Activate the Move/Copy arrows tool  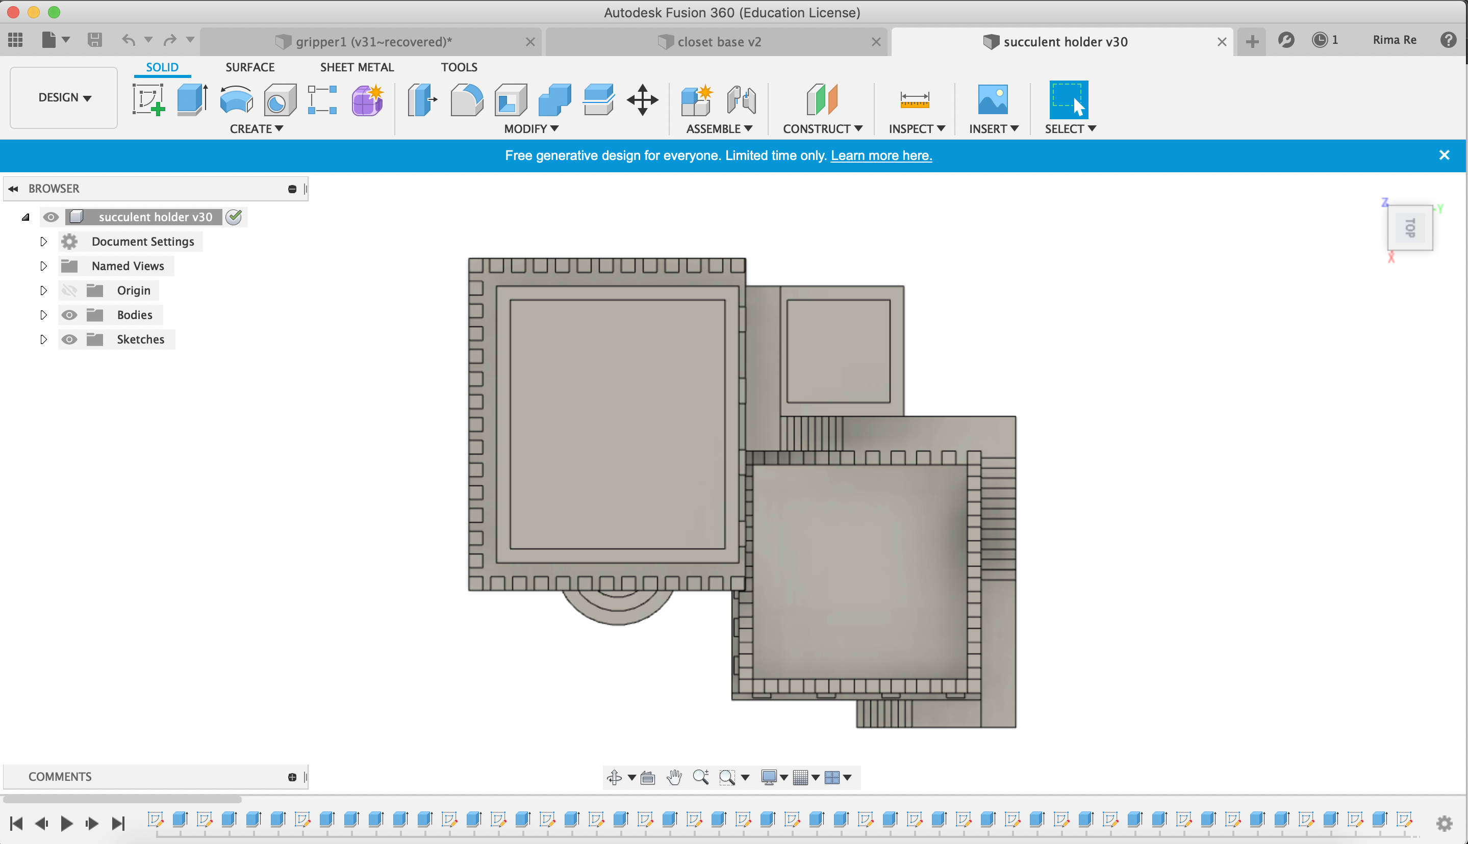coord(642,100)
